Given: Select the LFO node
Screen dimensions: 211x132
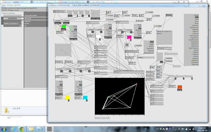Looking at the screenshot, I should pyautogui.click(x=132, y=63).
